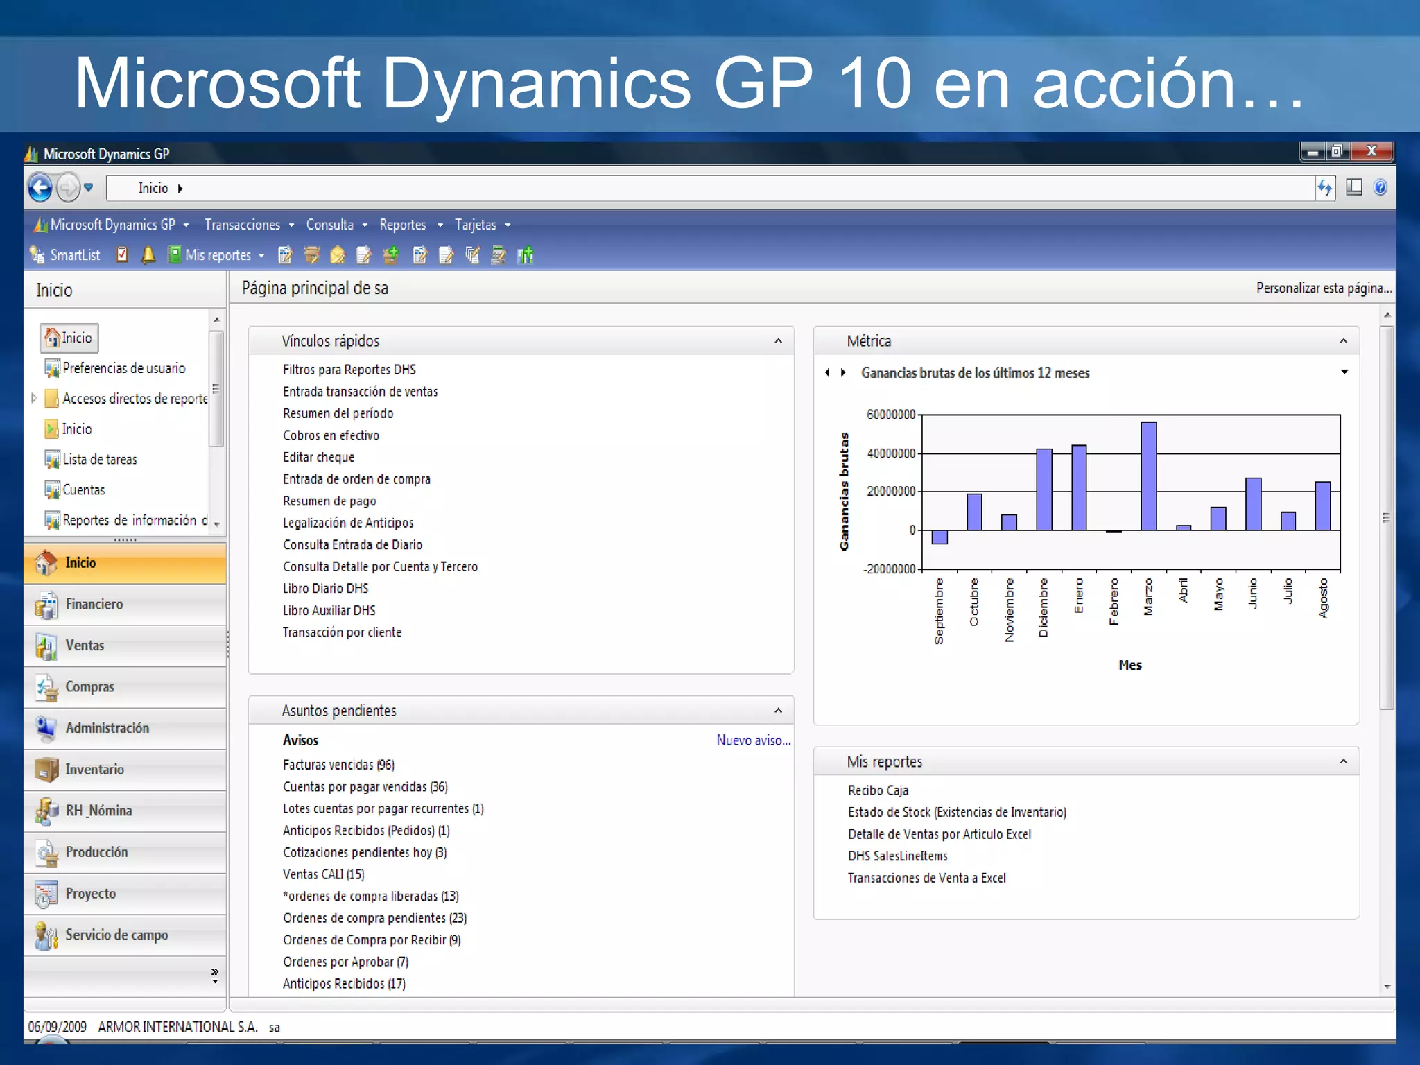Open the Inventario module in navigation pane

125,770
